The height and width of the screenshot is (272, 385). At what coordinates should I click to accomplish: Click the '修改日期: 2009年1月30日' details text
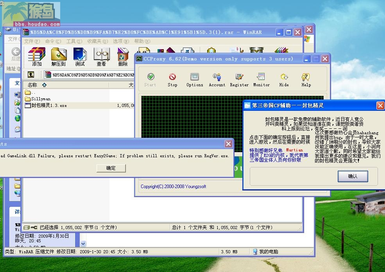click(x=42, y=236)
